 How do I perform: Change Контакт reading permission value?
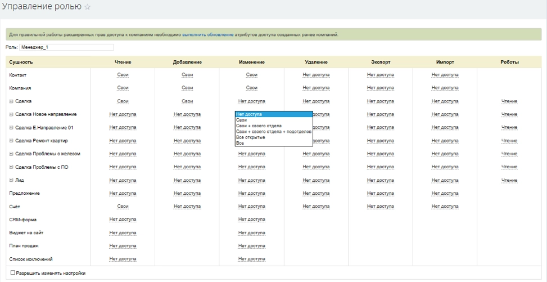(x=123, y=75)
